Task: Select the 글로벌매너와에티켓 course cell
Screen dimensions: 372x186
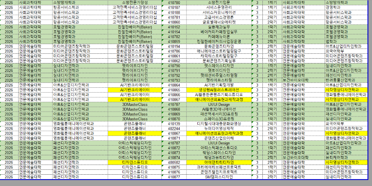Action: [x=218, y=22]
